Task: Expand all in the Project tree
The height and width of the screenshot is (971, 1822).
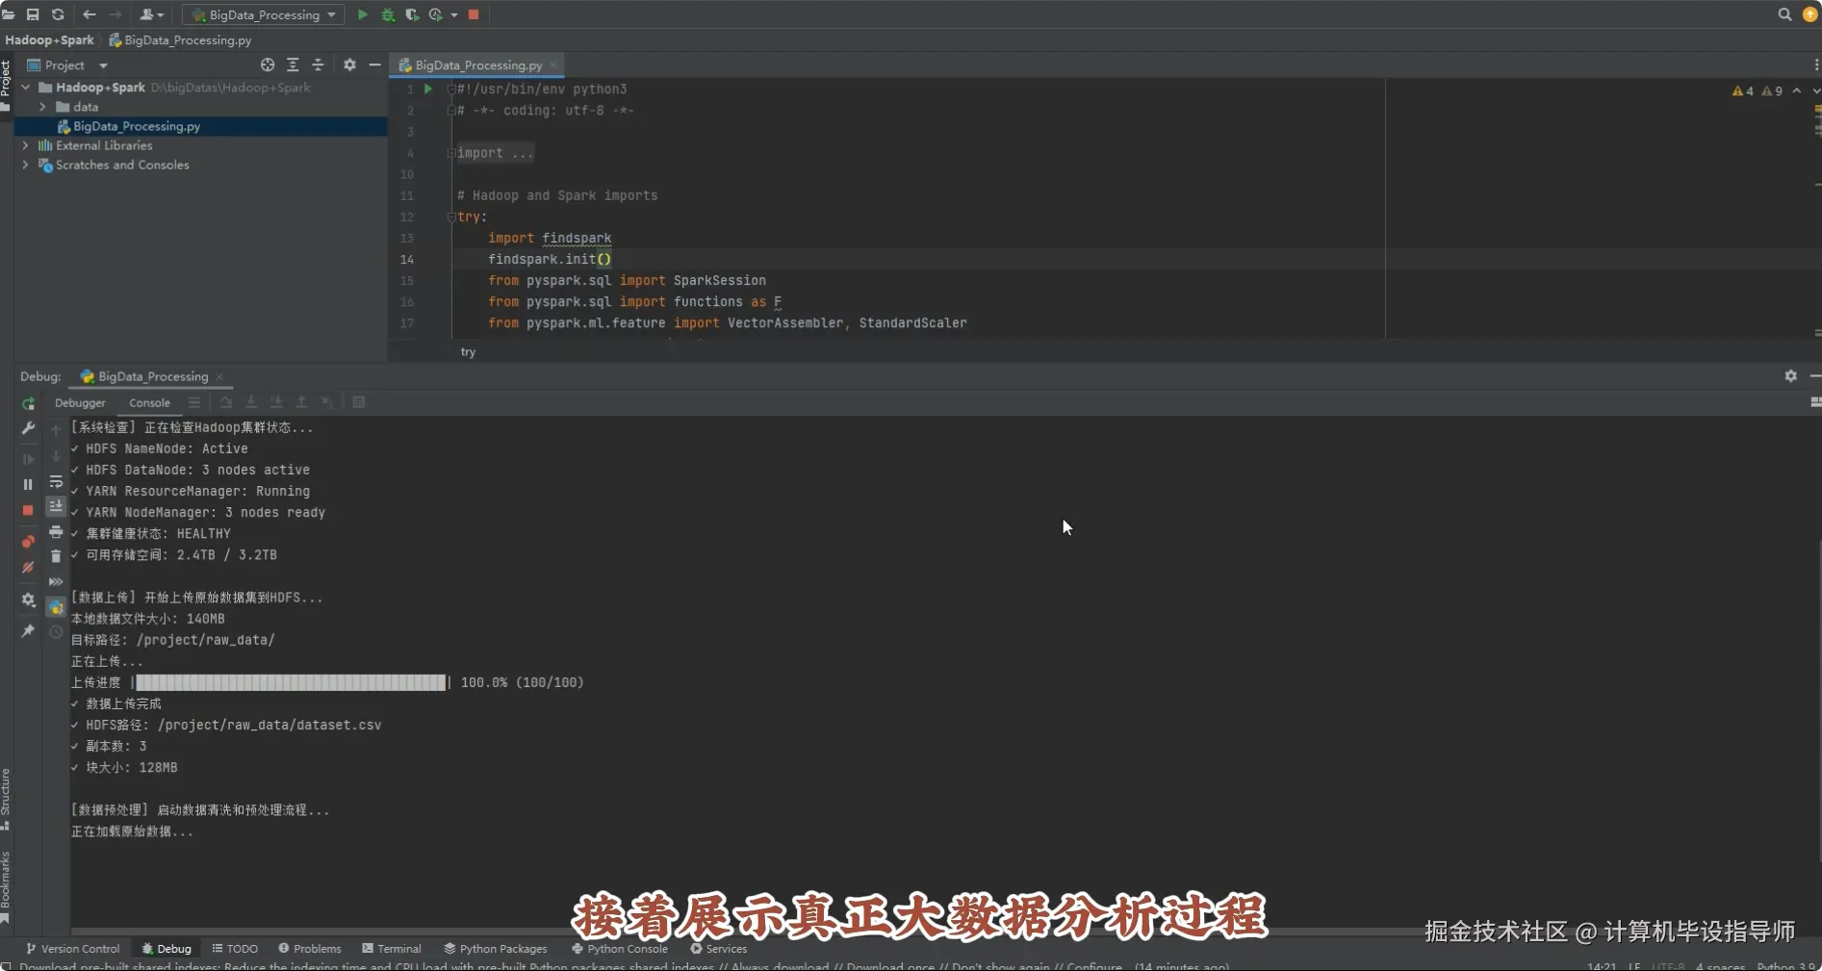Action: pyautogui.click(x=293, y=64)
